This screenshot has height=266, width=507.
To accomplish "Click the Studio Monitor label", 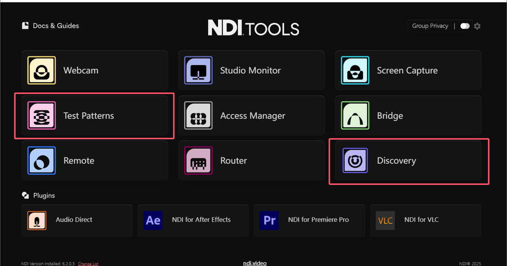I will (251, 71).
